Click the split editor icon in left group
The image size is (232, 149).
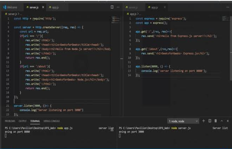coord(112,7)
